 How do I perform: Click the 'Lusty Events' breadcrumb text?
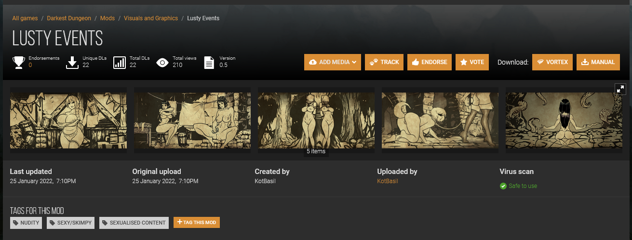[203, 18]
